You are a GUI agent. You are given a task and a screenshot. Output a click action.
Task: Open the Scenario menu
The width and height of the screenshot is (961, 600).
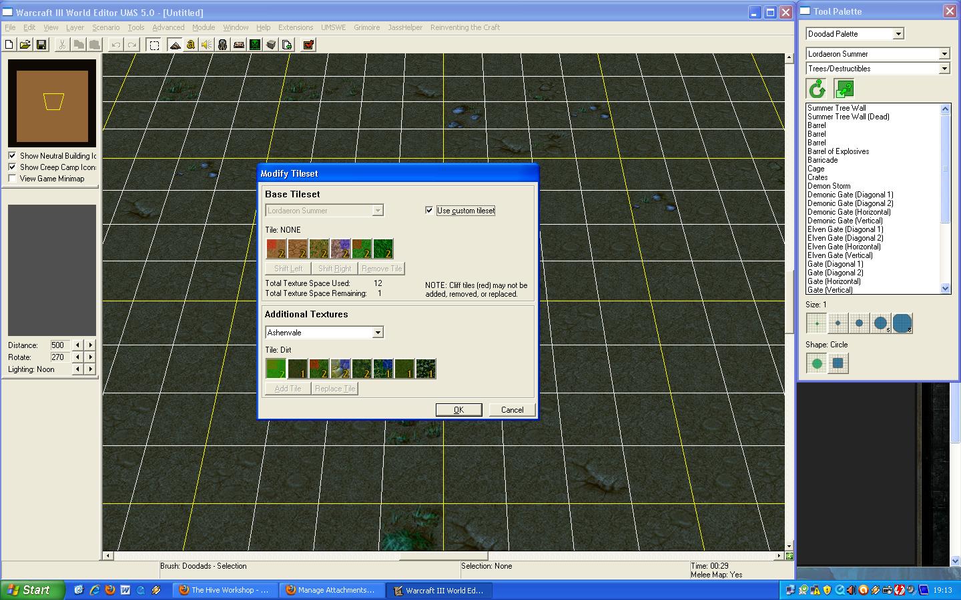click(105, 27)
